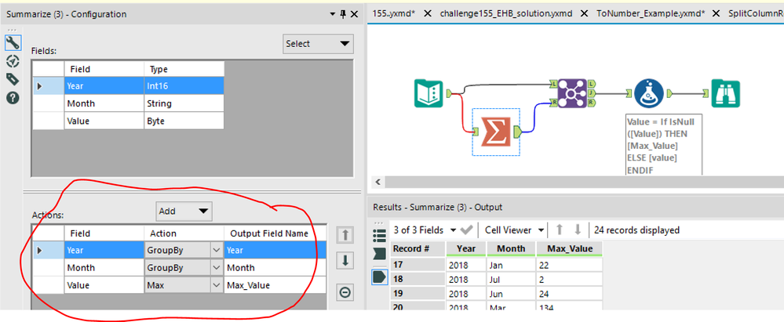Select the Value row in Fields table

pyautogui.click(x=129, y=121)
